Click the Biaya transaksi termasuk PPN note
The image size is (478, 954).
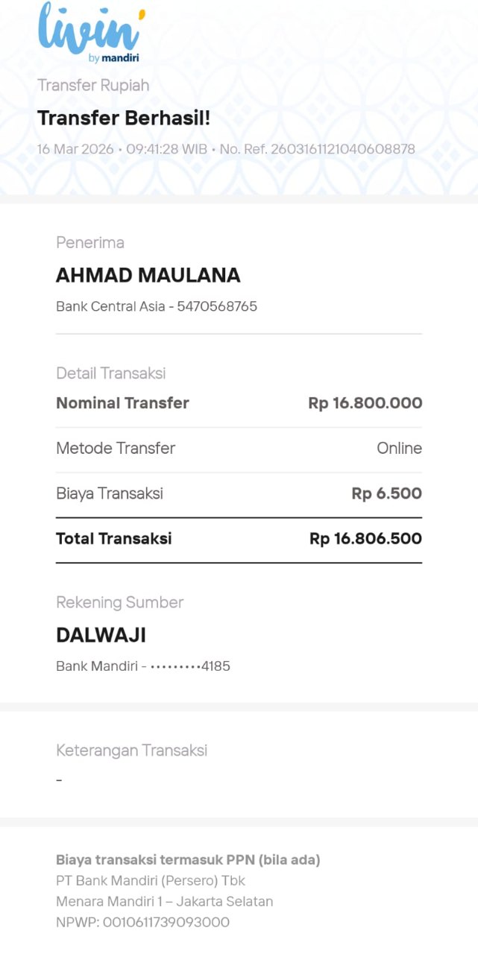[188, 860]
